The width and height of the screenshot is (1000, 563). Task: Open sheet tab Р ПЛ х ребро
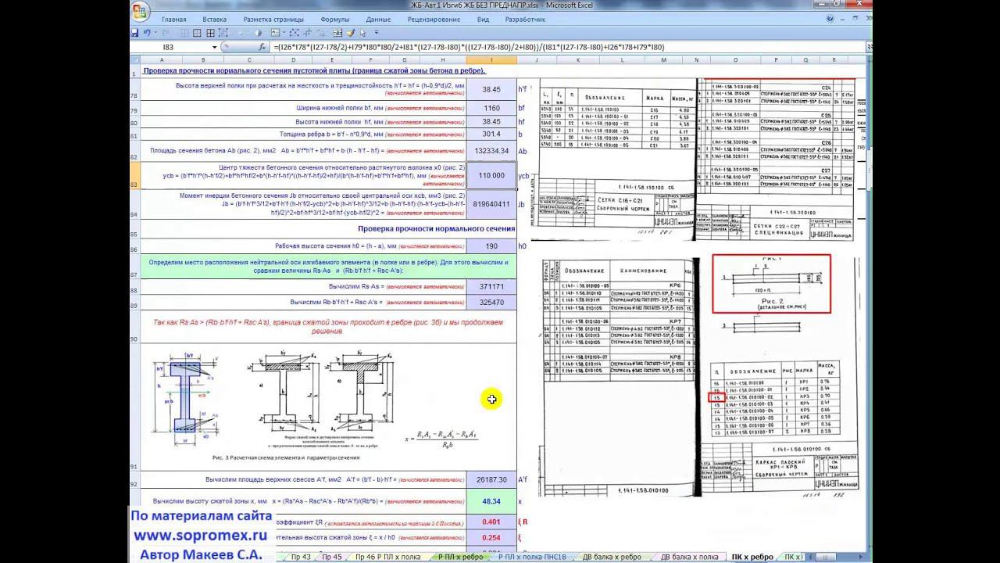pyautogui.click(x=461, y=557)
